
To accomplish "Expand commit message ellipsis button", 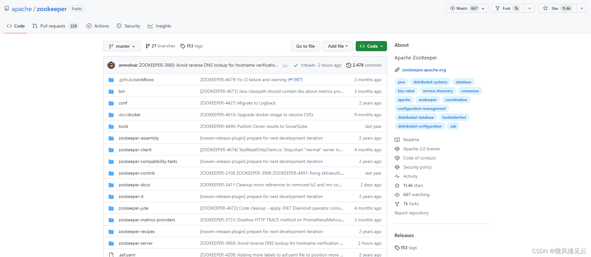I will (x=285, y=65).
